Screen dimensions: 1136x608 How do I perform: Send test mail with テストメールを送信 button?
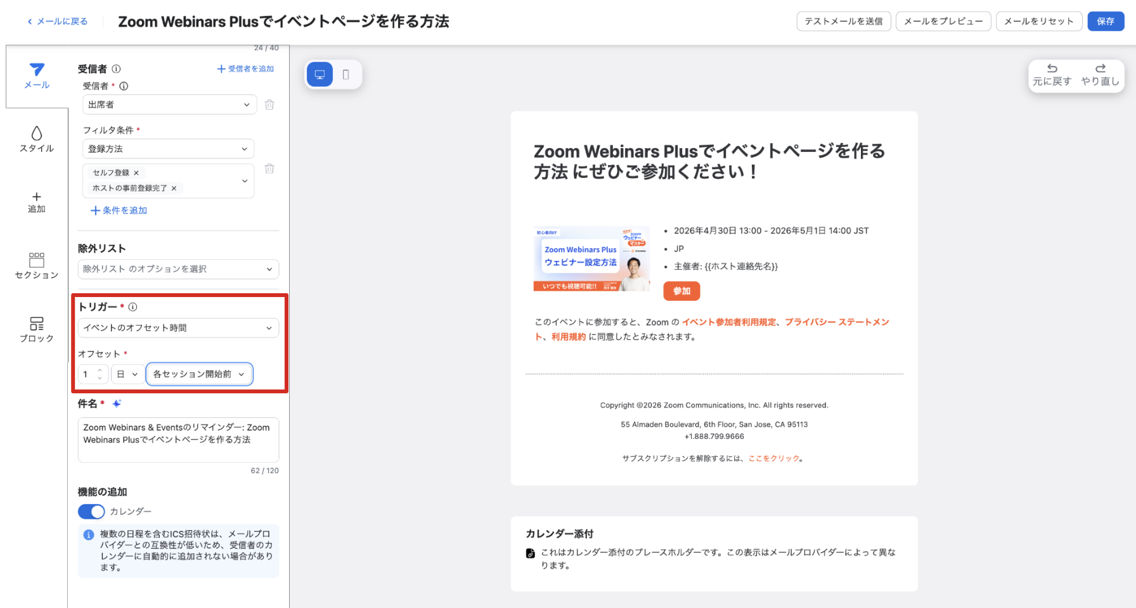844,22
